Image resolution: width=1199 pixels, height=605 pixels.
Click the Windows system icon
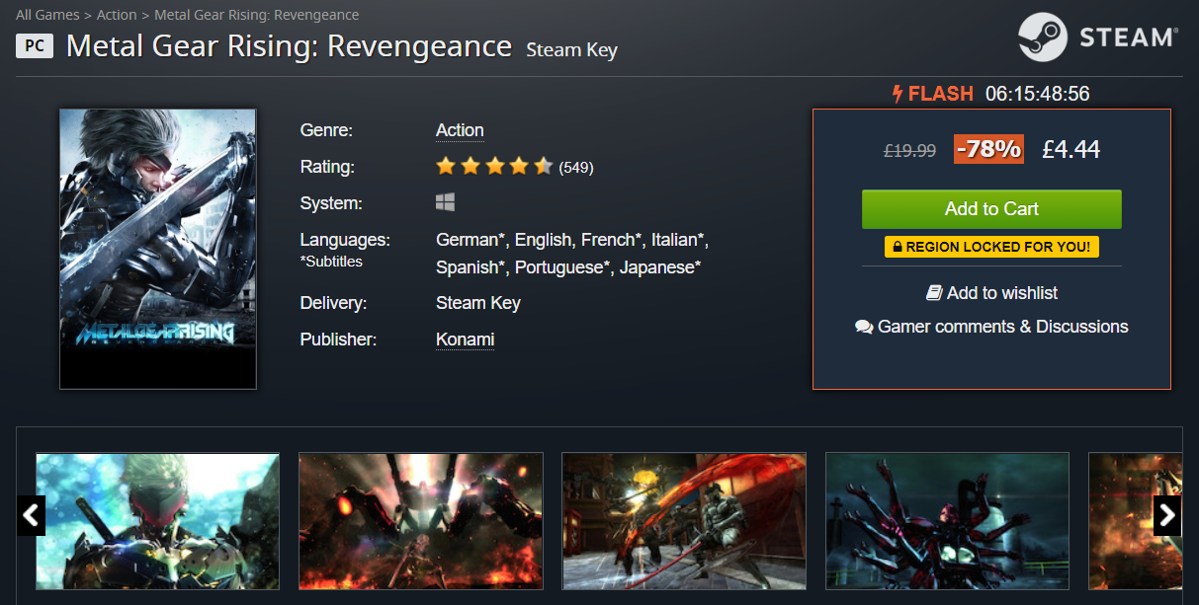[445, 202]
